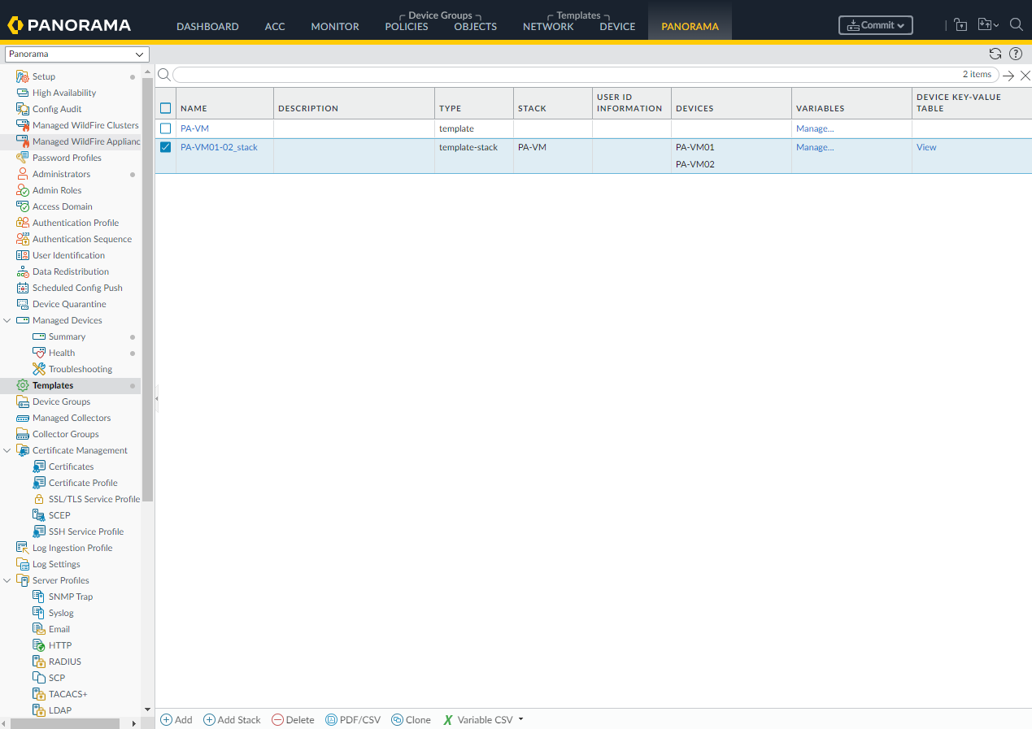Viewport: 1032px width, 729px height.
Task: Click the Data Redistribution icon
Action: tap(23, 271)
